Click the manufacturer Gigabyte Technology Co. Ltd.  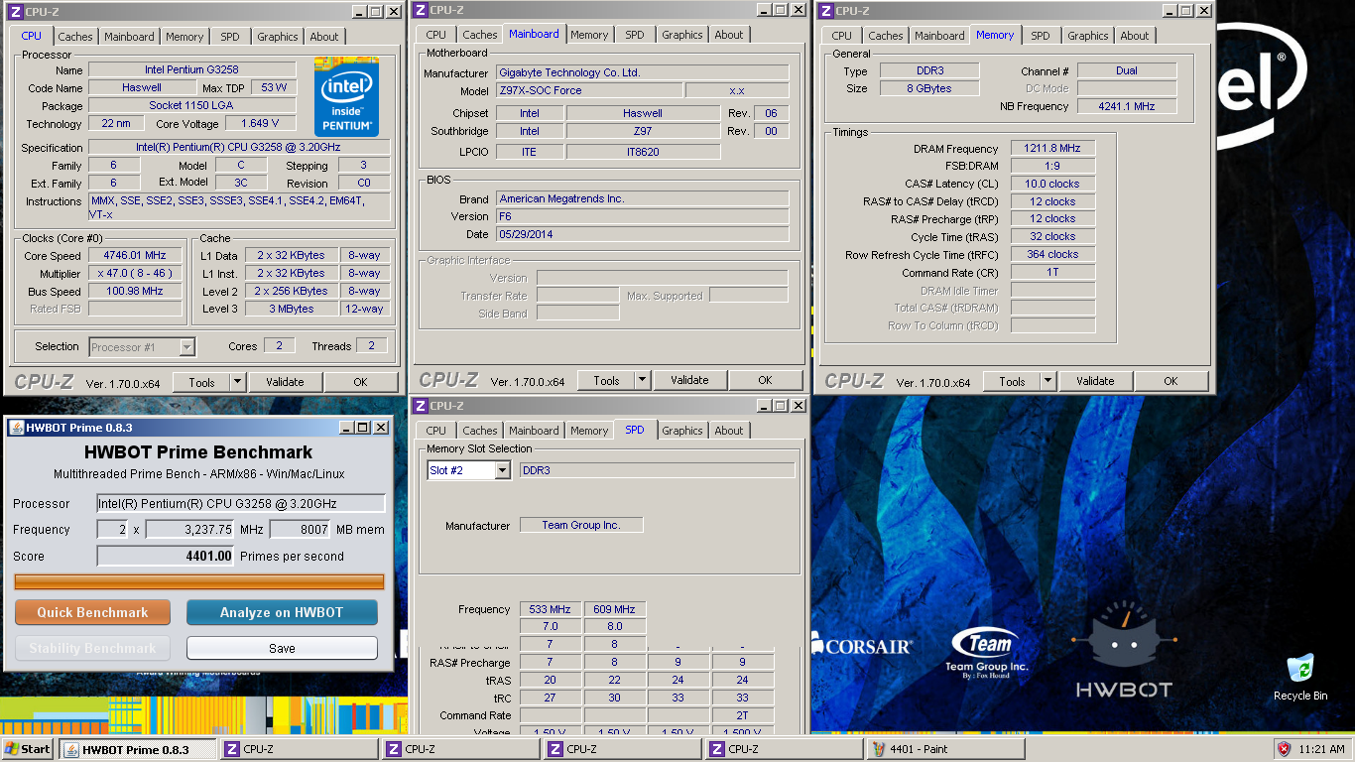tap(642, 72)
